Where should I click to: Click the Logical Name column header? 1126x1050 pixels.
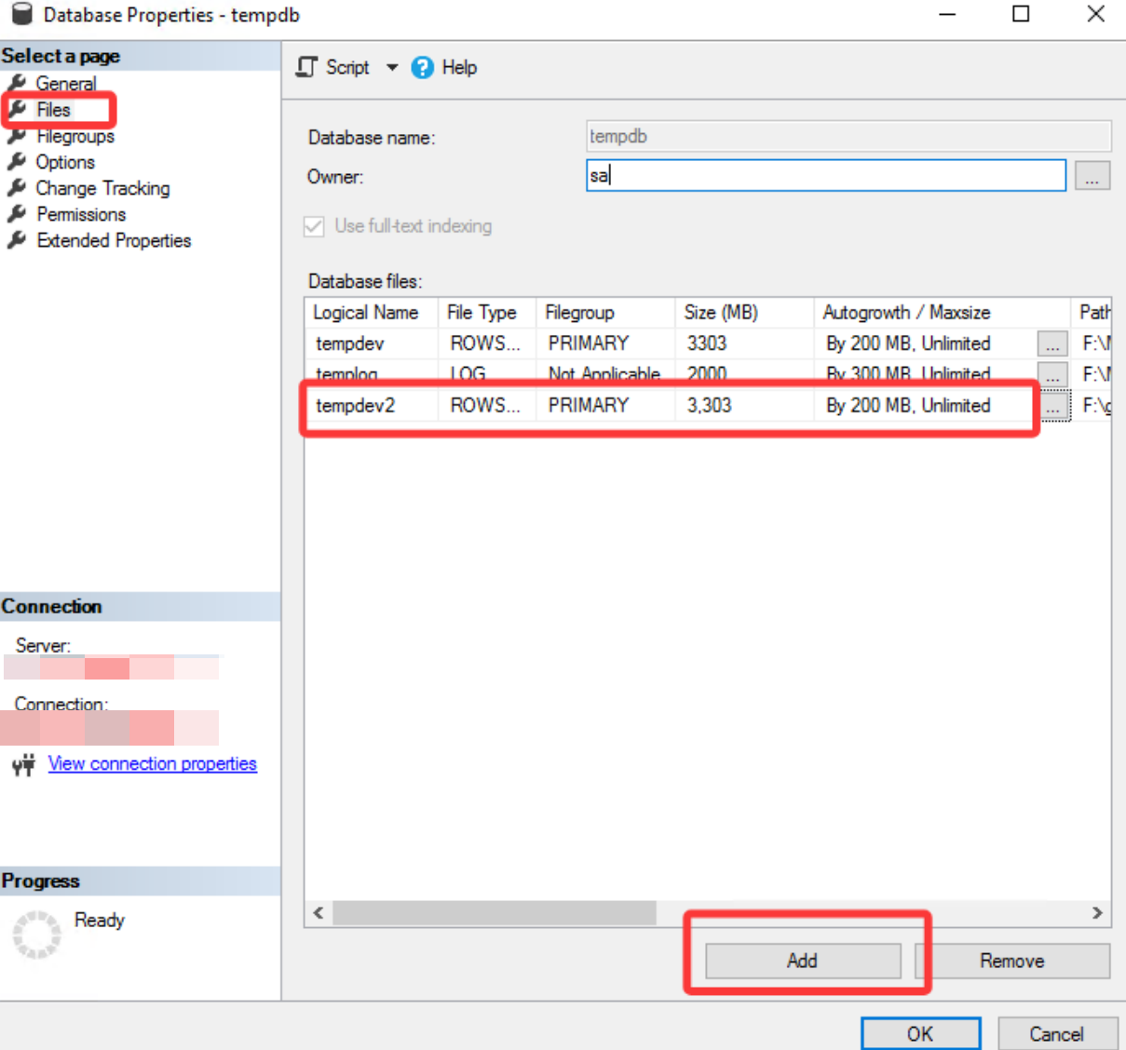point(371,313)
